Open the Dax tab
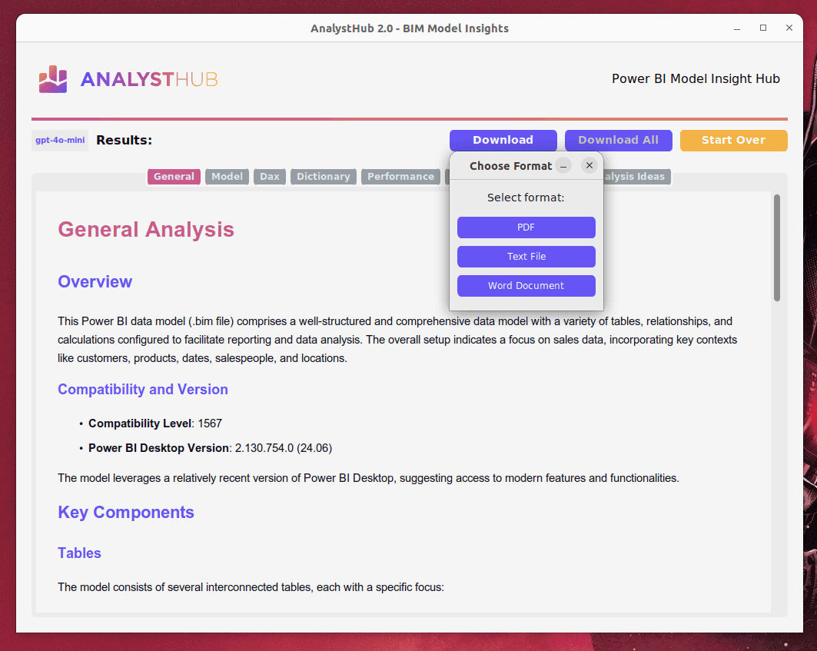 (x=270, y=177)
